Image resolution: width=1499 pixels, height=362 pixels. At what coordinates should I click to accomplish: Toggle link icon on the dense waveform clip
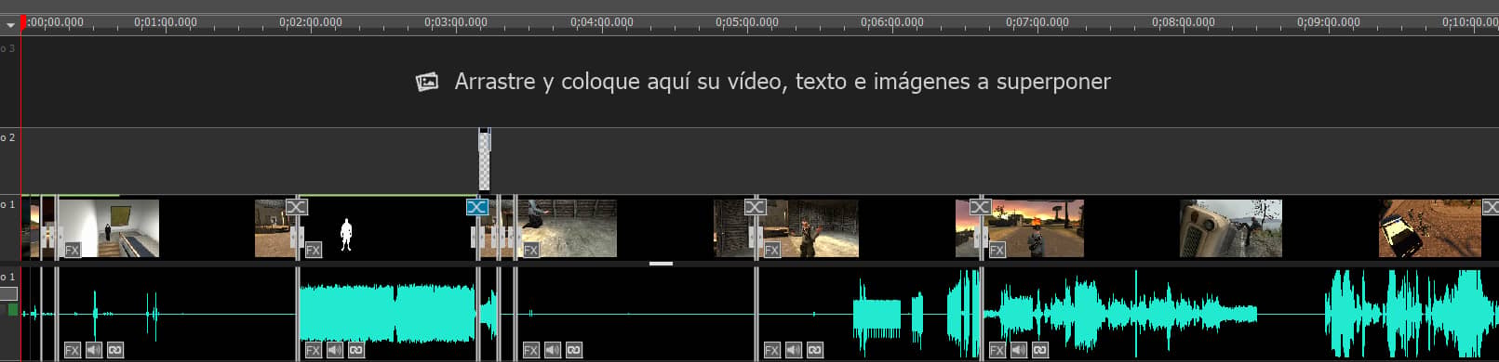point(355,350)
